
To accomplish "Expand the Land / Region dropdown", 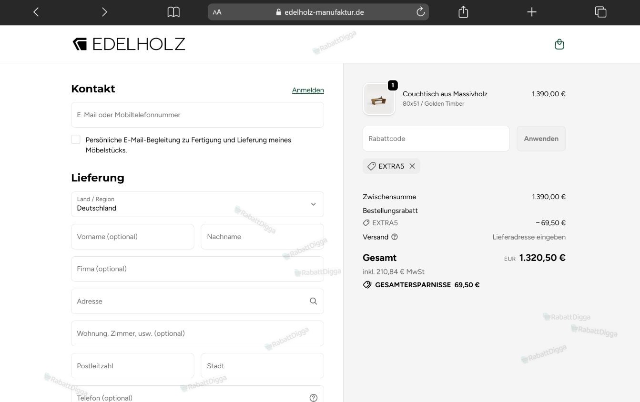I will [197, 204].
